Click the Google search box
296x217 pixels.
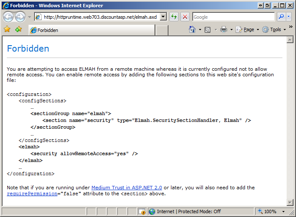(x=233, y=17)
